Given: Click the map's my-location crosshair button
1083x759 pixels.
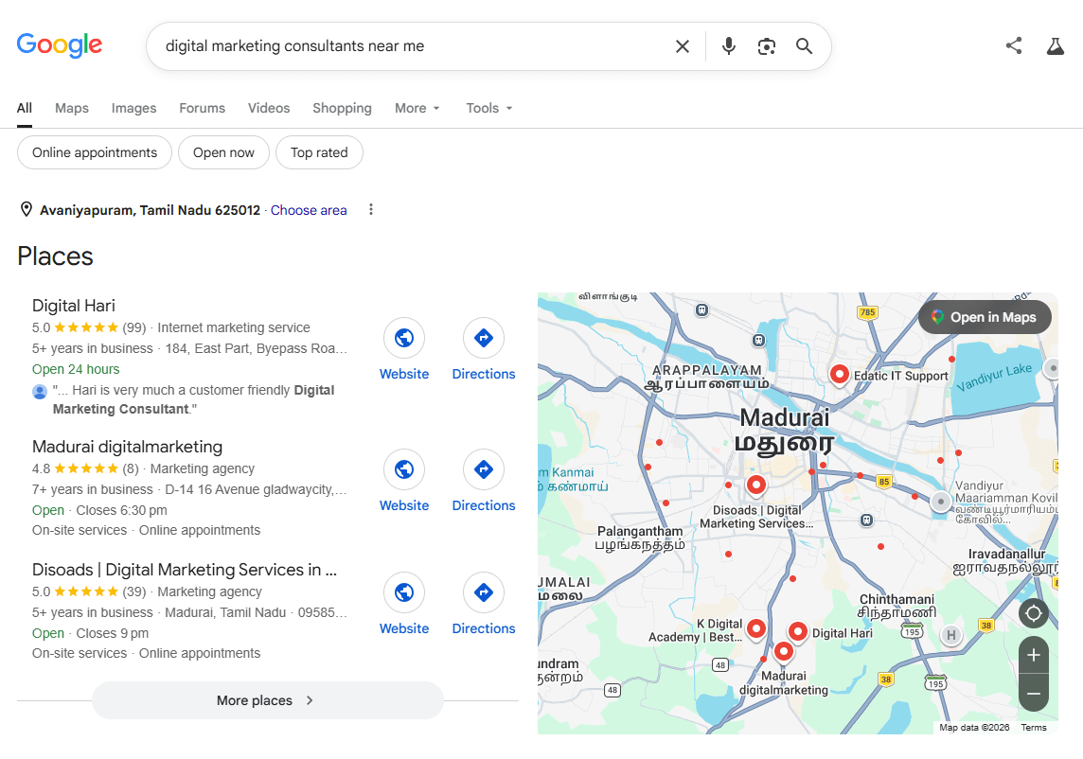Looking at the screenshot, I should (1033, 613).
